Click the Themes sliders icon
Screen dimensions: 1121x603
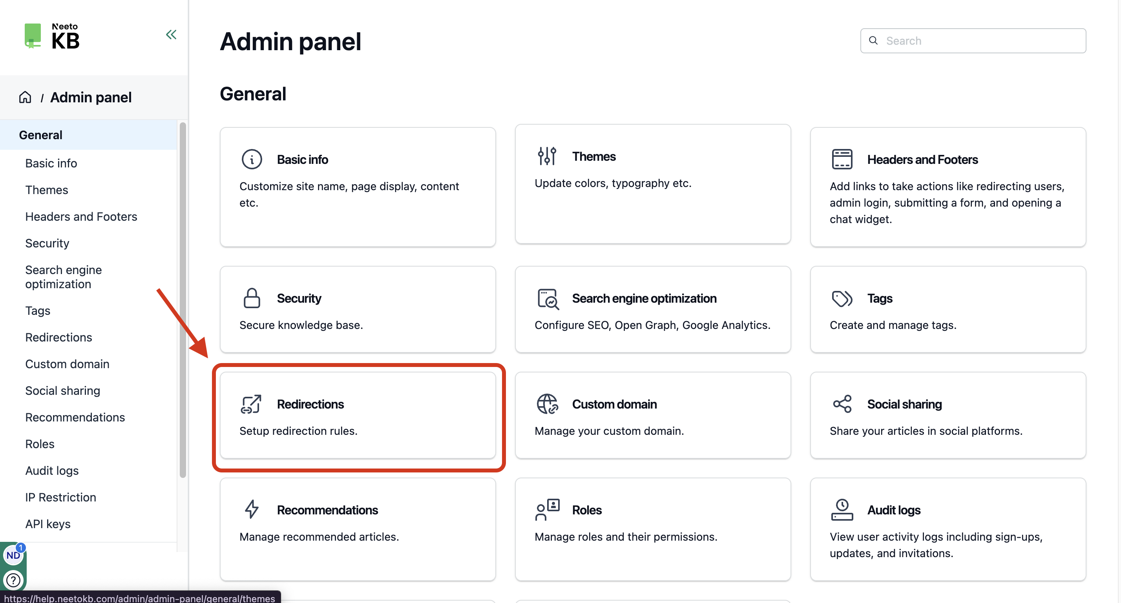point(547,156)
